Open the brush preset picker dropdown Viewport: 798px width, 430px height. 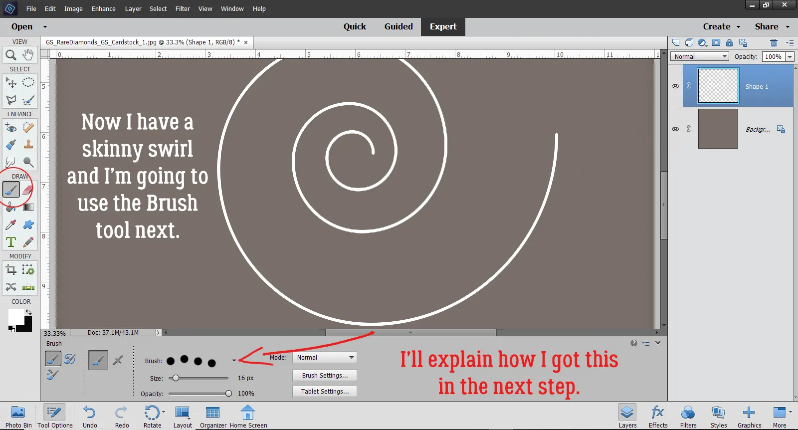[234, 361]
